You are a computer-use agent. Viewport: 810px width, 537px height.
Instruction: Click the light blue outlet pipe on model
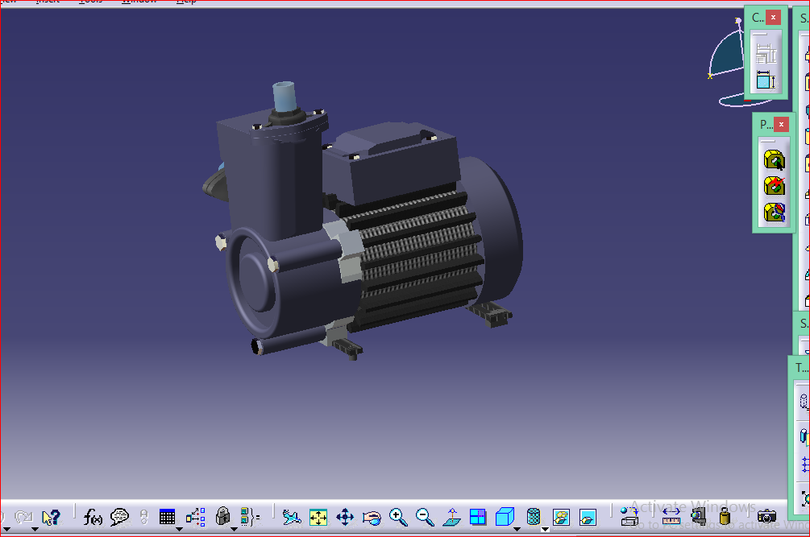click(284, 97)
